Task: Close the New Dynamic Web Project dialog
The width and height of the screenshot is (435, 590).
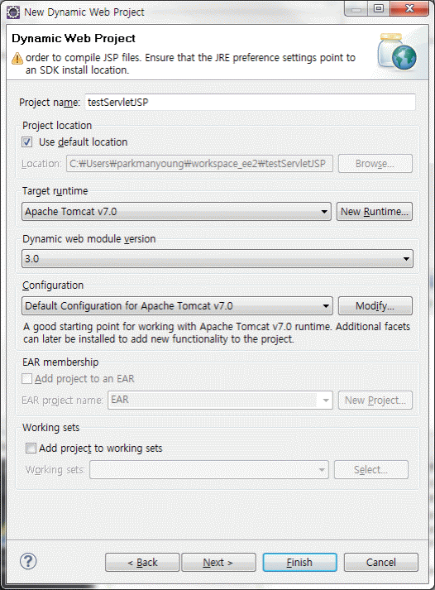Action: tap(409, 8)
